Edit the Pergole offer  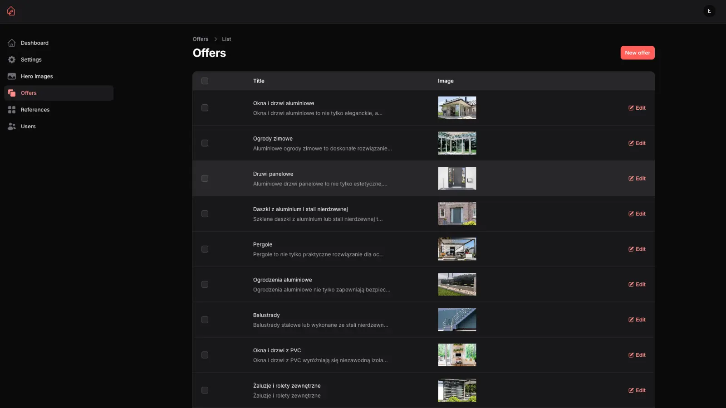point(637,249)
